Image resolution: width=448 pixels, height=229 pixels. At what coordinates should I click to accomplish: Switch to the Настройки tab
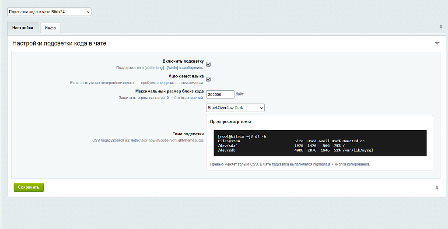(x=23, y=28)
